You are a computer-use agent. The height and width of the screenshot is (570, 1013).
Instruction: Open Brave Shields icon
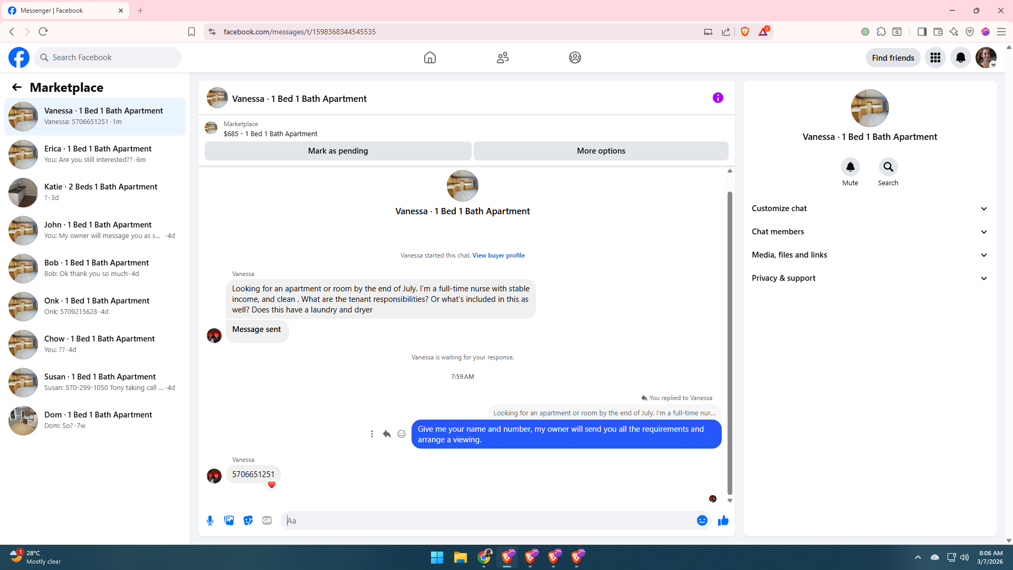tap(745, 32)
